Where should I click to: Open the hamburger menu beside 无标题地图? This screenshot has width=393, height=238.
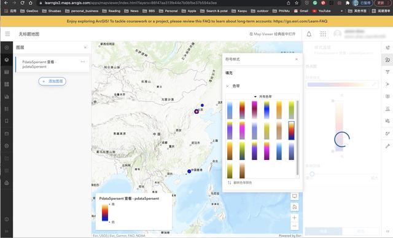(7, 34)
